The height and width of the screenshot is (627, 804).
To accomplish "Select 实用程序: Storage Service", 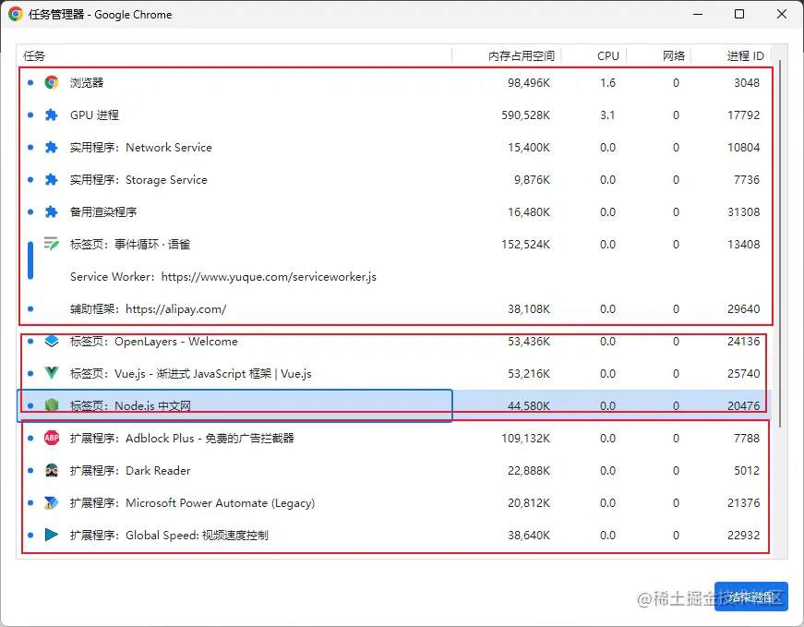I will point(138,179).
